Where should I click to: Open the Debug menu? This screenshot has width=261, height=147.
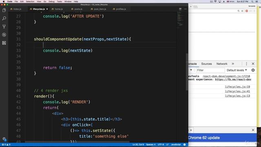click(51, 2)
